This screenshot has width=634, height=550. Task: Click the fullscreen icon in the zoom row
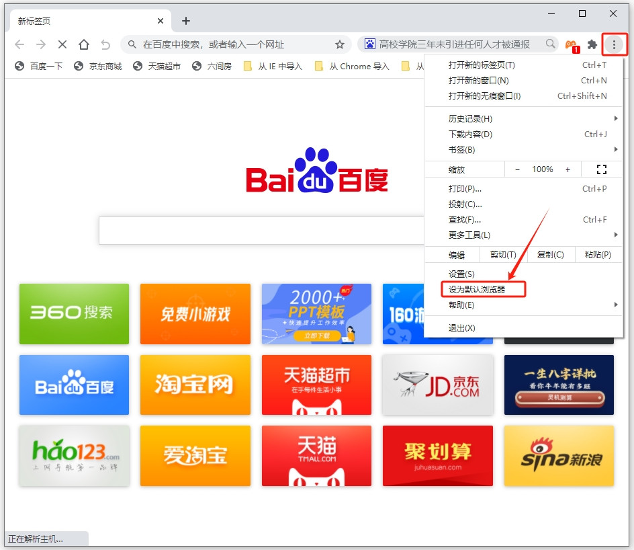click(x=602, y=169)
